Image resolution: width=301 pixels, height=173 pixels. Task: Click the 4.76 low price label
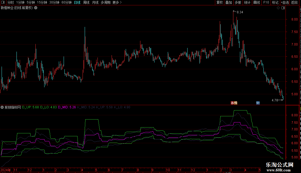[x=275, y=100]
